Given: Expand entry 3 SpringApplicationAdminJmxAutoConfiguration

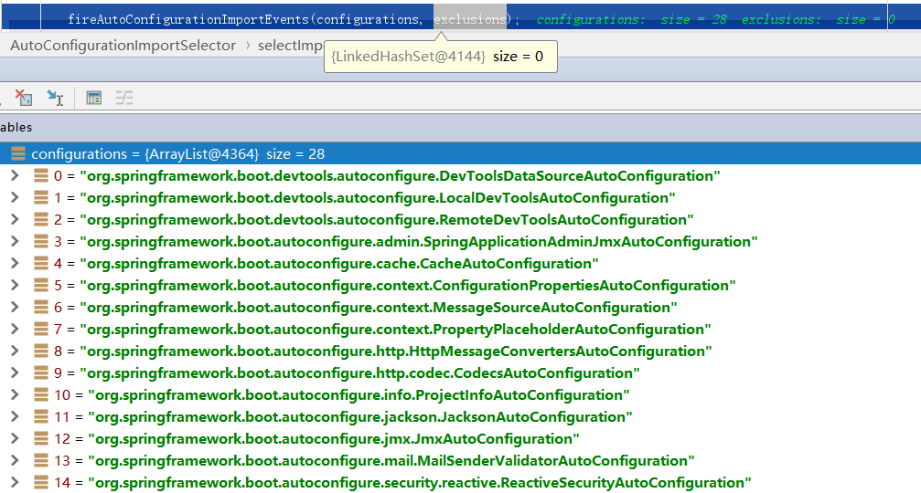Looking at the screenshot, I should coord(16,241).
